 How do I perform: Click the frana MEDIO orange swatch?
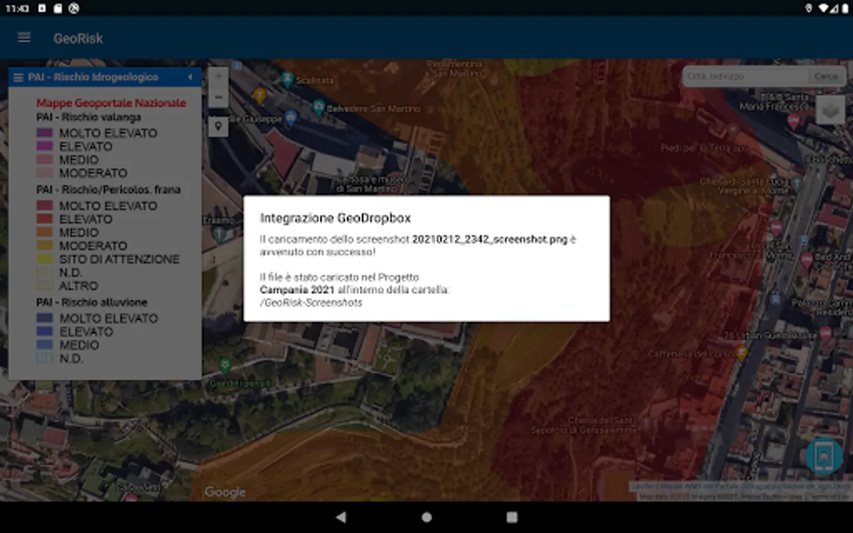tap(45, 232)
